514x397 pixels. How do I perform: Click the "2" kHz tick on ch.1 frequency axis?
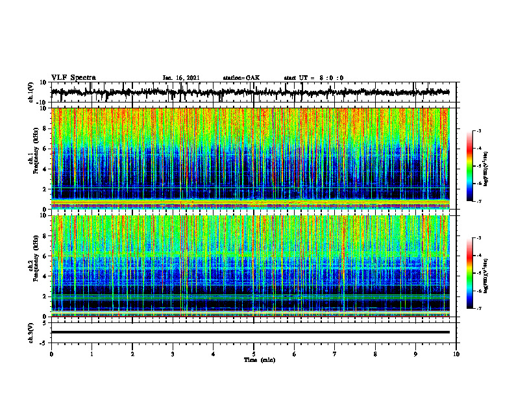(x=46, y=189)
